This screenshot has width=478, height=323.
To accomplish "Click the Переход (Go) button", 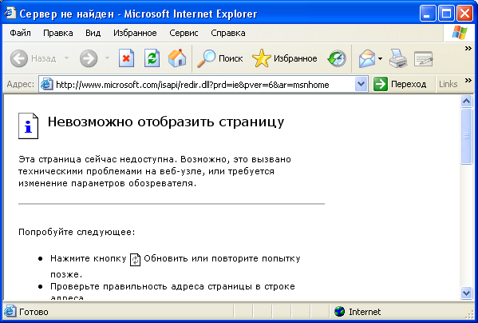I will click(x=400, y=84).
